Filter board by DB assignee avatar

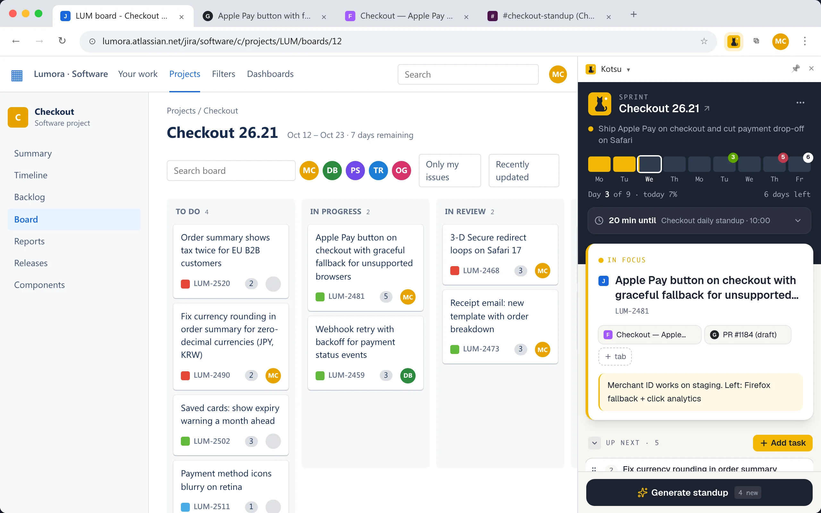point(332,170)
